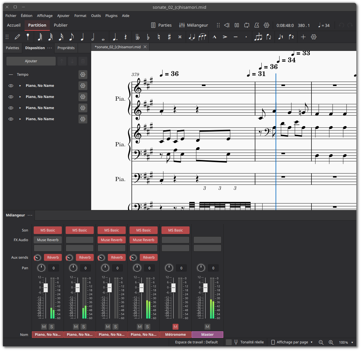Click the sharp accidental icon
This screenshot has height=351, width=361.
tap(169, 37)
